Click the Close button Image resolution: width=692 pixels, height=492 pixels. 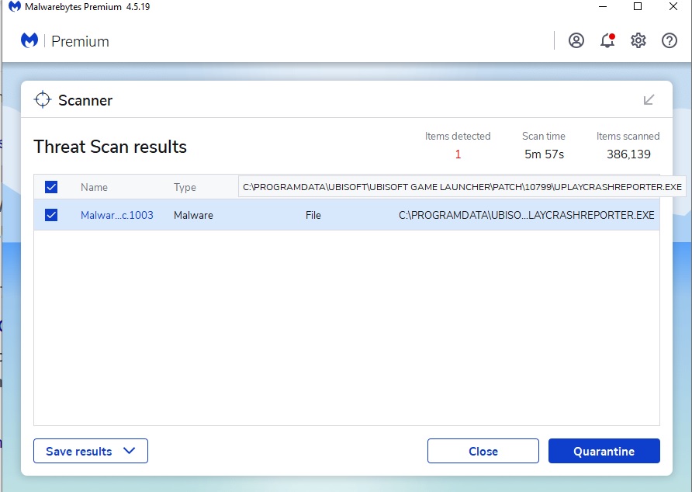(x=483, y=451)
